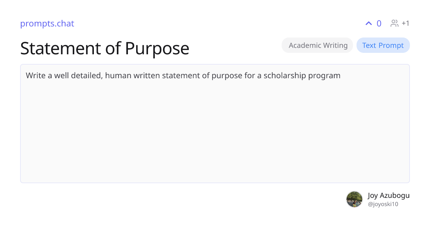
Task: Select the Text Prompt type badge
Action: (383, 45)
